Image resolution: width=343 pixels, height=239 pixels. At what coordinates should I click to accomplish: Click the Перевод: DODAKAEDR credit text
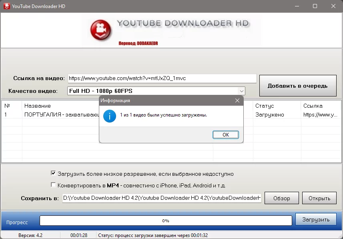coord(138,43)
